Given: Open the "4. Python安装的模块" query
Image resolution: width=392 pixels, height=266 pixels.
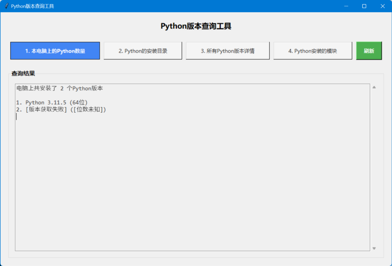Looking at the screenshot, I should pyautogui.click(x=313, y=51).
